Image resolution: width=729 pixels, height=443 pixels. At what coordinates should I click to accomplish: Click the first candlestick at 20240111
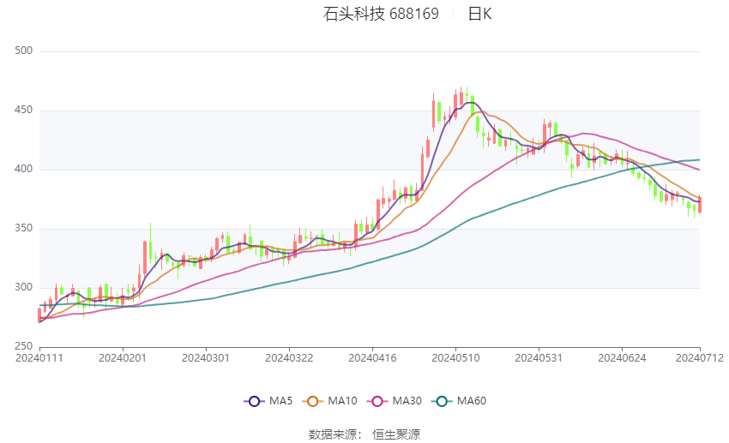pyautogui.click(x=39, y=315)
